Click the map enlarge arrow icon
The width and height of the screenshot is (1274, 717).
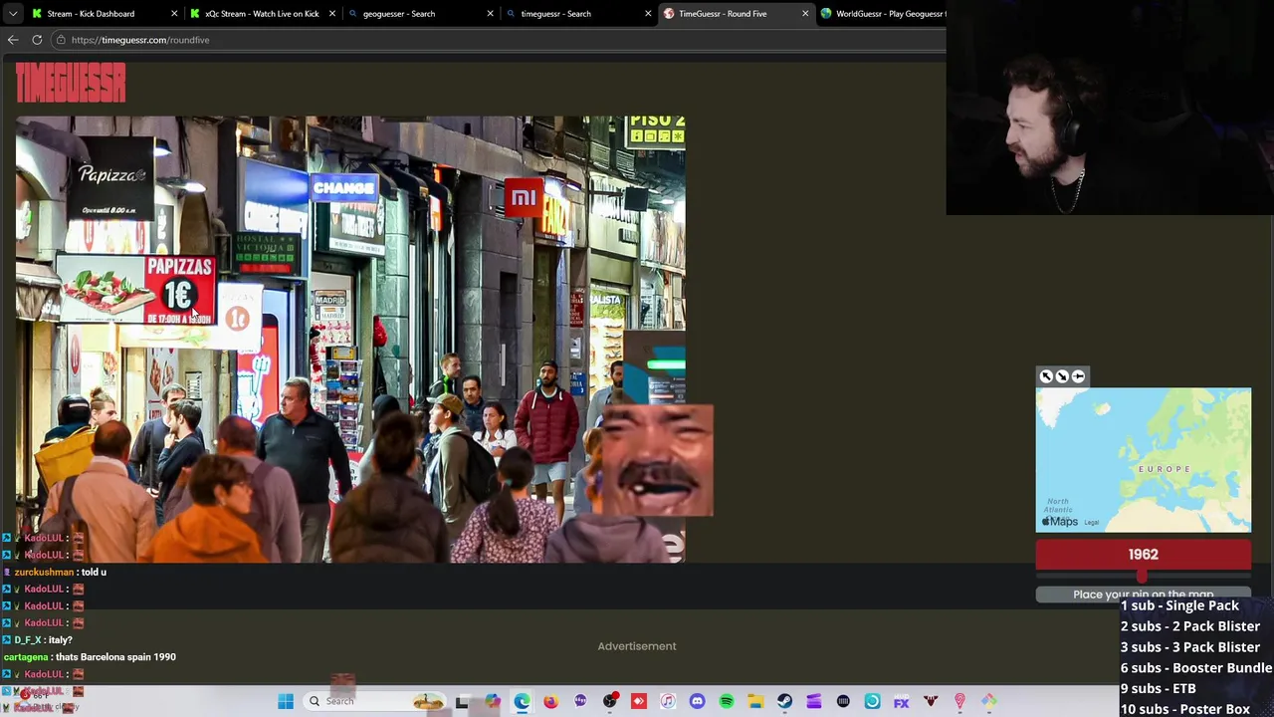(1046, 376)
